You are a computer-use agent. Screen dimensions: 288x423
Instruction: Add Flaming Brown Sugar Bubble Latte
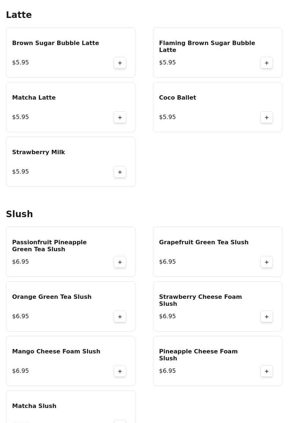click(267, 63)
